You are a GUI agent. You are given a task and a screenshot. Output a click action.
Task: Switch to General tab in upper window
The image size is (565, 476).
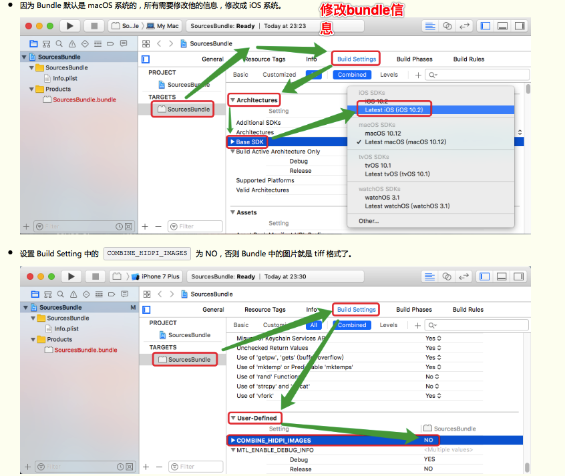point(212,59)
